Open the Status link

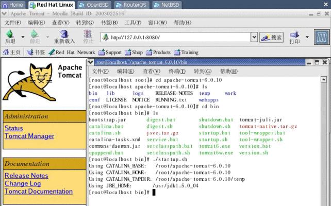(x=14, y=128)
